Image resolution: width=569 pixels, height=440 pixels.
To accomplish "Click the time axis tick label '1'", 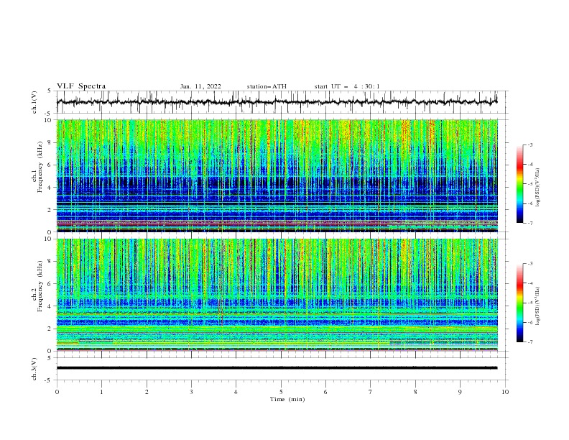I will (x=101, y=392).
